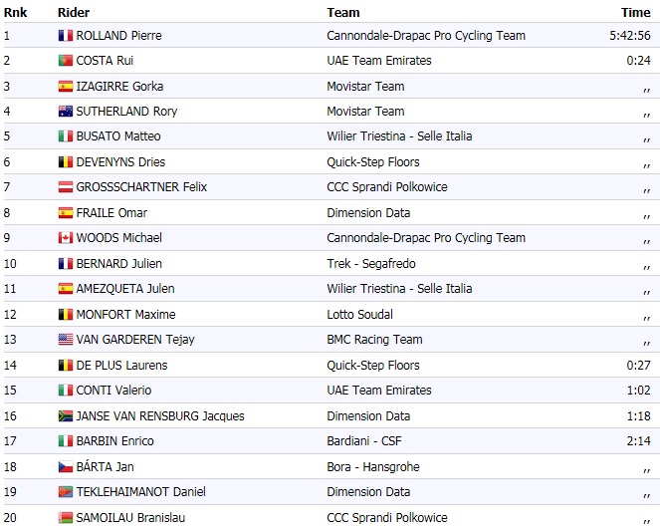This screenshot has height=529, width=660.
Task: Open rider IZAGIRRE Gorka's page
Action: 119,86
